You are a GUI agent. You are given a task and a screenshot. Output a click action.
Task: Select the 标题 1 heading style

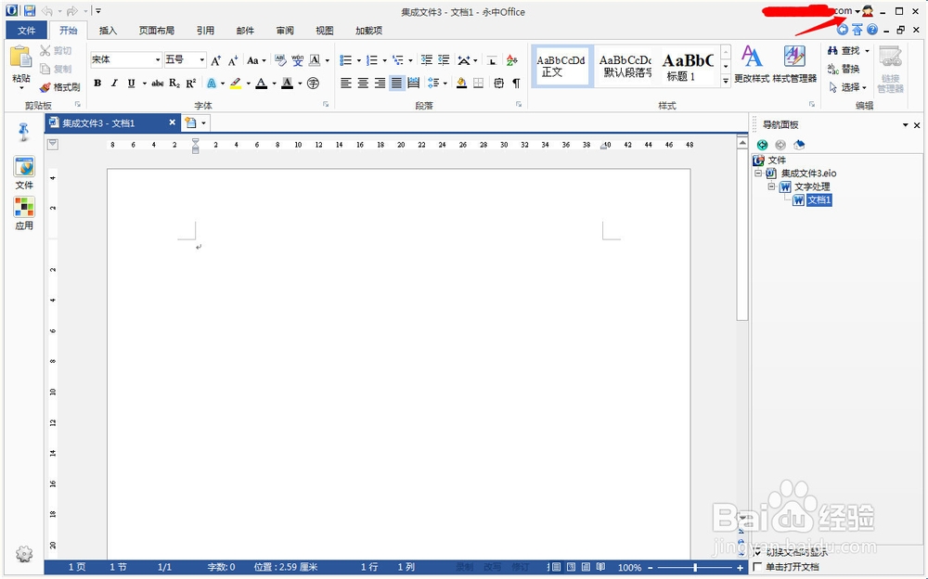point(687,66)
